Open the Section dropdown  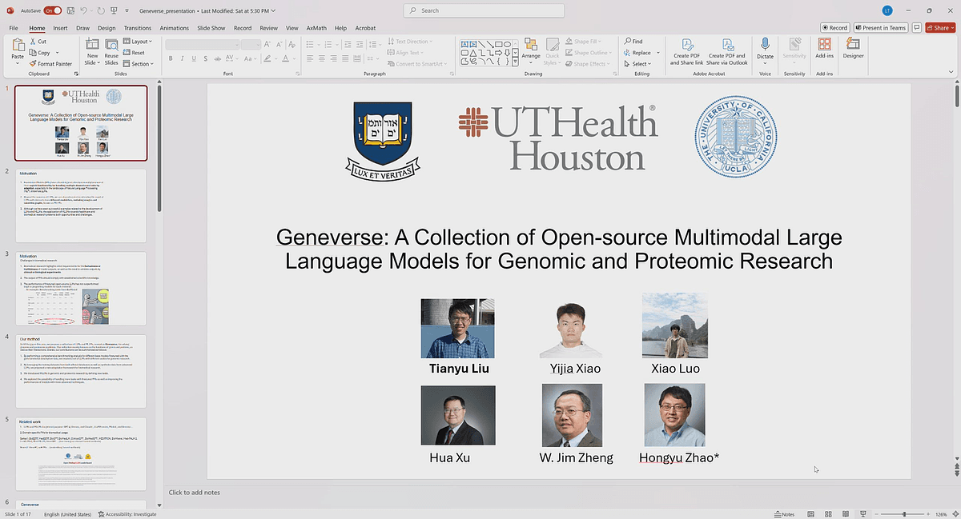139,64
